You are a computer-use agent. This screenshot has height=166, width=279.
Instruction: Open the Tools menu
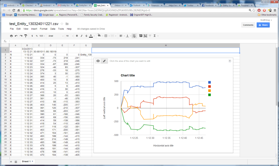pyautogui.click(x=61, y=29)
